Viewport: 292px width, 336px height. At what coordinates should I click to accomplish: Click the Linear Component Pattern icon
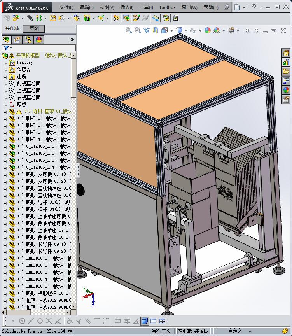39,18
